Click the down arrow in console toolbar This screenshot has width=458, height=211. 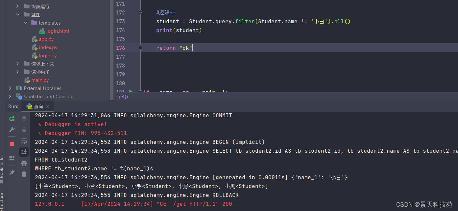click(24, 130)
